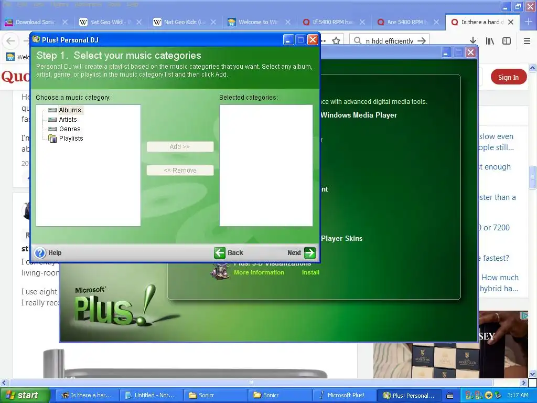Switch to the Nat Geo Wild tab
The image size is (537, 403).
tap(110, 22)
